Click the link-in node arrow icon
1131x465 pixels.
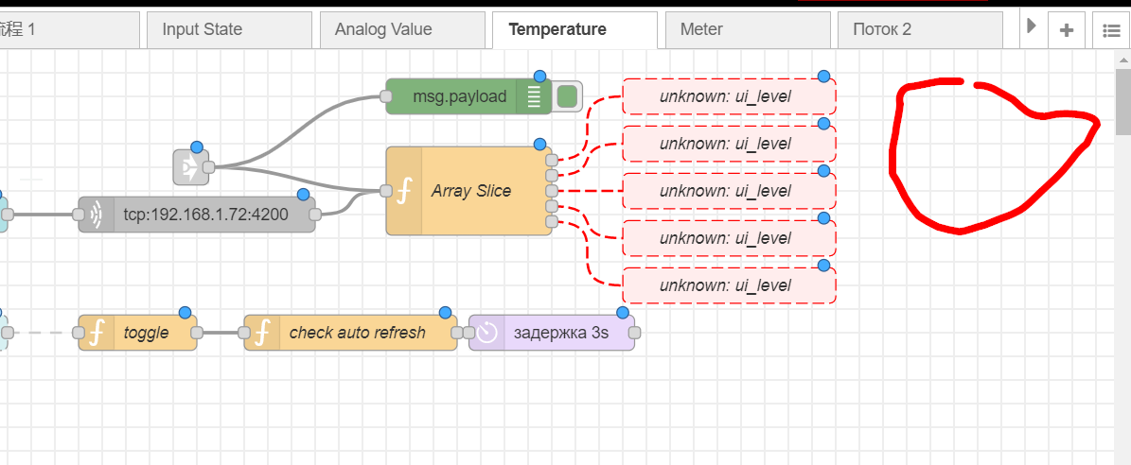point(189,167)
